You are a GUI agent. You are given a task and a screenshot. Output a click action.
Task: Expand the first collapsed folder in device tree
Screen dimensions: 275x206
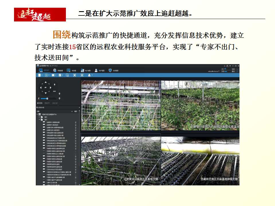pos(40,117)
